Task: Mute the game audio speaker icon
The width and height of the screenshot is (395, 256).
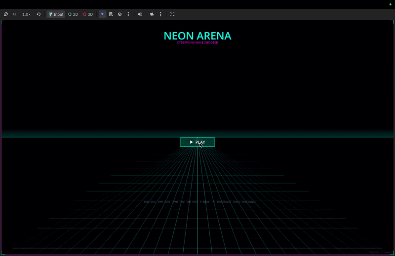Action: [140, 14]
